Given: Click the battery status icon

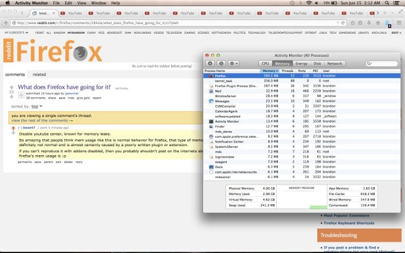Looking at the screenshot, I should pos(334,3).
